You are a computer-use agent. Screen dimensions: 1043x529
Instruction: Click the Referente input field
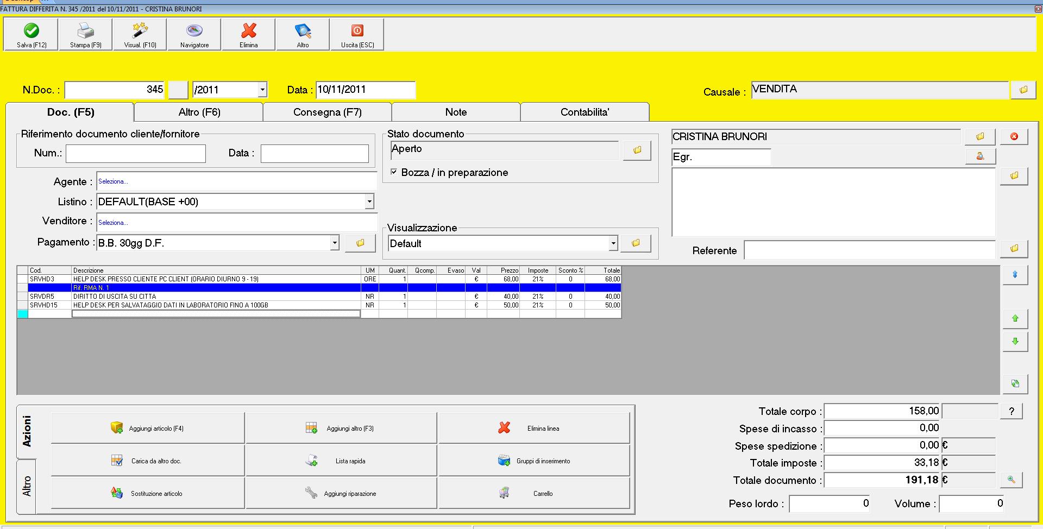click(869, 250)
